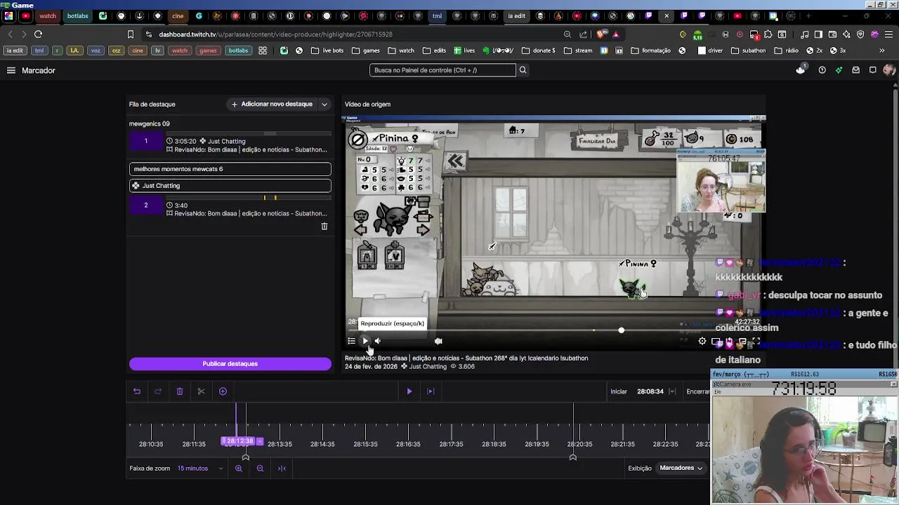899x505 pixels.
Task: Add a new segment with plus circle
Action: [223, 391]
